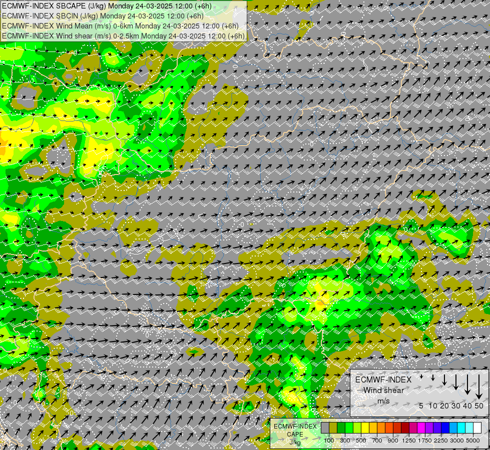Select the cyan CAPE legend swatch

pyautogui.click(x=461, y=428)
